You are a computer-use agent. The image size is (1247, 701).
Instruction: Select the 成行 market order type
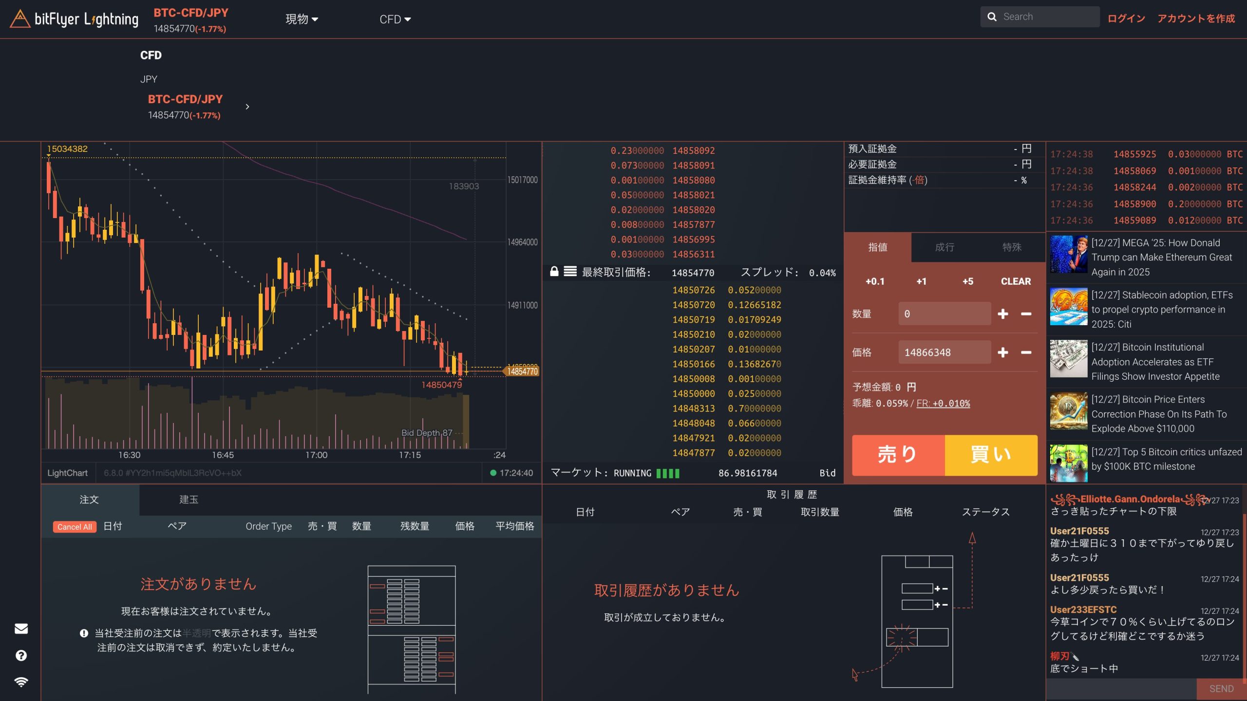(x=945, y=247)
